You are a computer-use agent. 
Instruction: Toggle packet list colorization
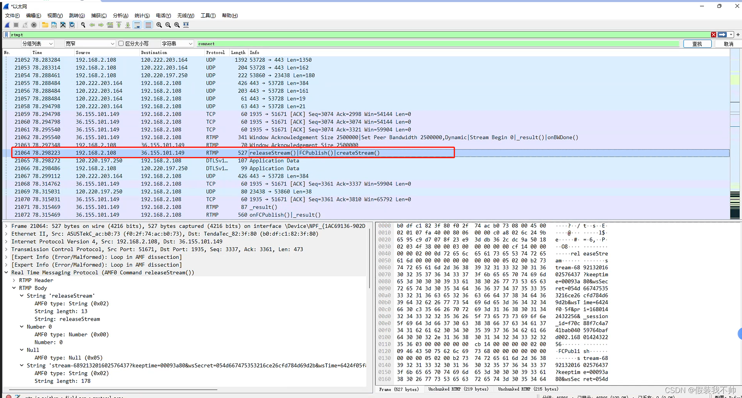click(148, 25)
